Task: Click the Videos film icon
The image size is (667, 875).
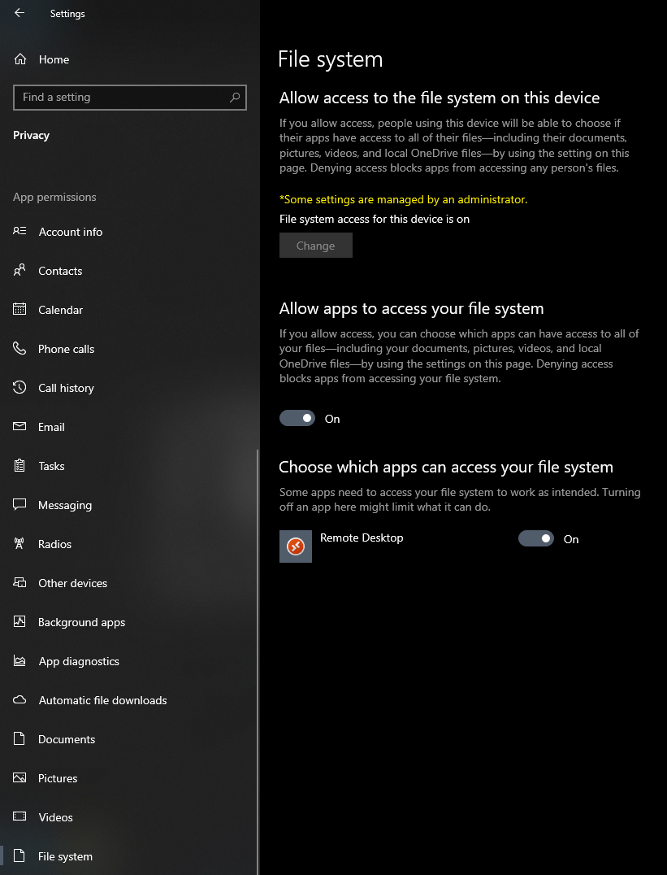Action: tap(19, 817)
